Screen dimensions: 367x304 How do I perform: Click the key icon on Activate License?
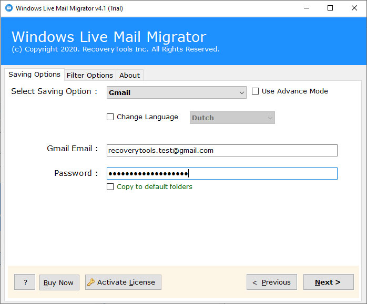(91, 282)
